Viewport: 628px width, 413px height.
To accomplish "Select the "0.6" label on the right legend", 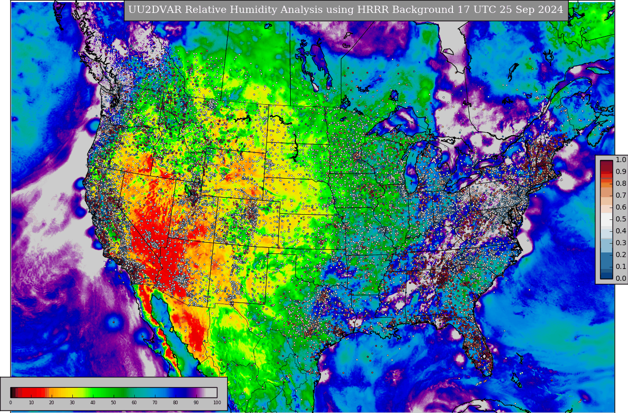I will 621,208.
